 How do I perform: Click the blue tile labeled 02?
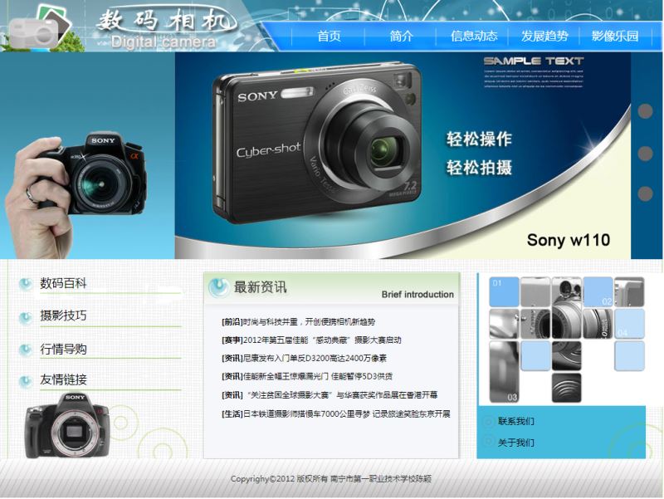click(x=598, y=292)
